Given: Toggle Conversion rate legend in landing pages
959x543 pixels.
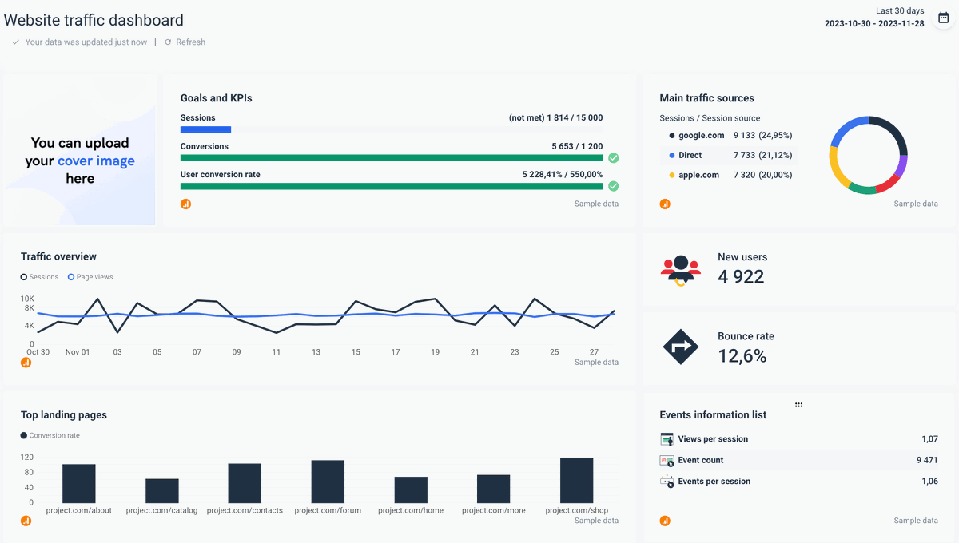Looking at the screenshot, I should tap(50, 435).
